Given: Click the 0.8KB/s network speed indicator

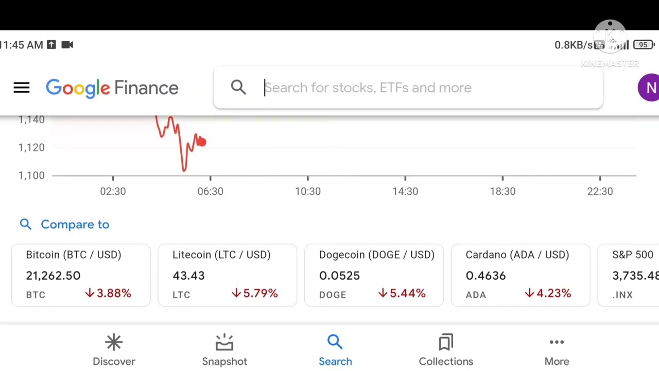Looking at the screenshot, I should point(574,45).
